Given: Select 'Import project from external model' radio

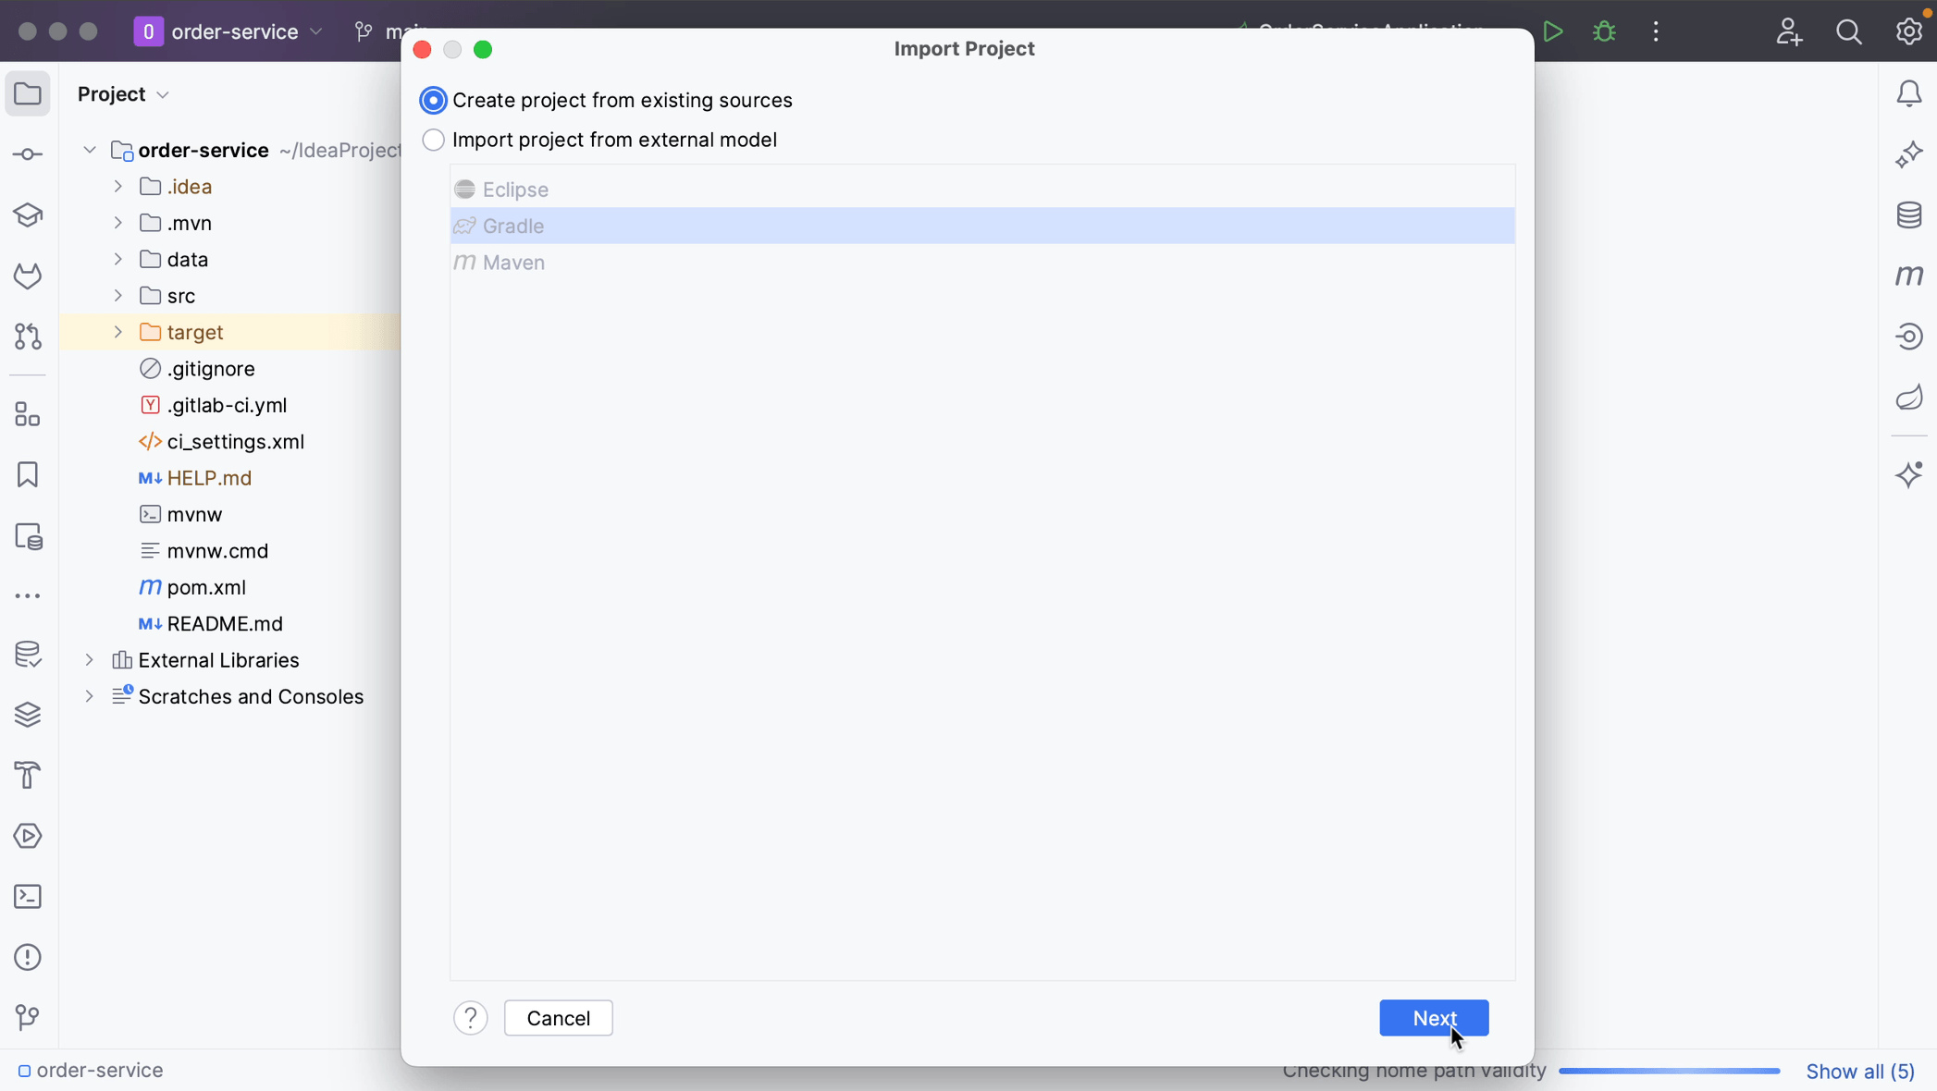Looking at the screenshot, I should [x=432, y=140].
